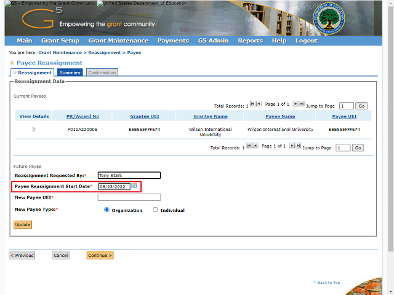Click the Department of Education seal
This screenshot has width=394, height=295.
click(329, 18)
